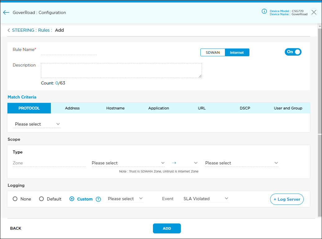Open the direction arrow dropdown
This screenshot has height=239, width=322.
pyautogui.click(x=185, y=163)
